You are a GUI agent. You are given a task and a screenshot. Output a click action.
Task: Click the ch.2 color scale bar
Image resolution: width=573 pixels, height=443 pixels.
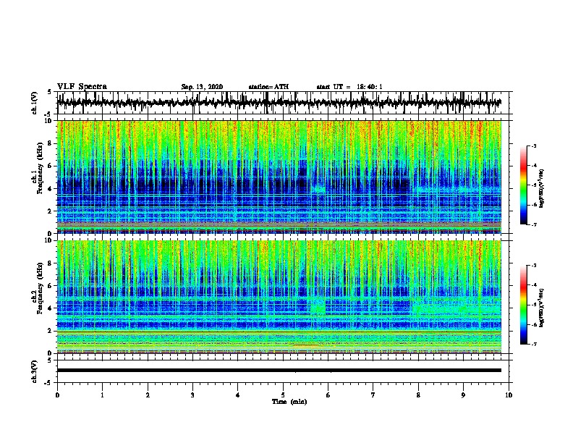(523, 305)
